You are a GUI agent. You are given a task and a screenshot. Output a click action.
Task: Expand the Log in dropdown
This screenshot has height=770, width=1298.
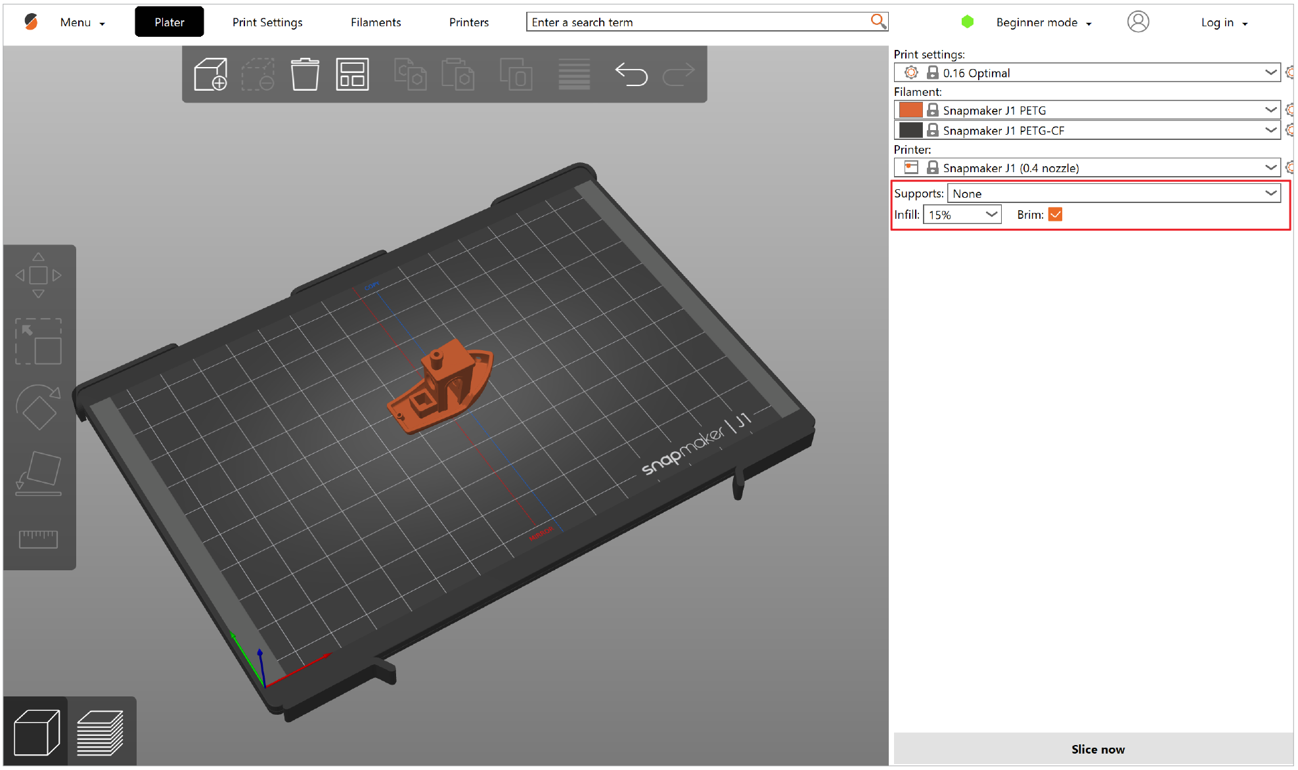click(x=1224, y=22)
